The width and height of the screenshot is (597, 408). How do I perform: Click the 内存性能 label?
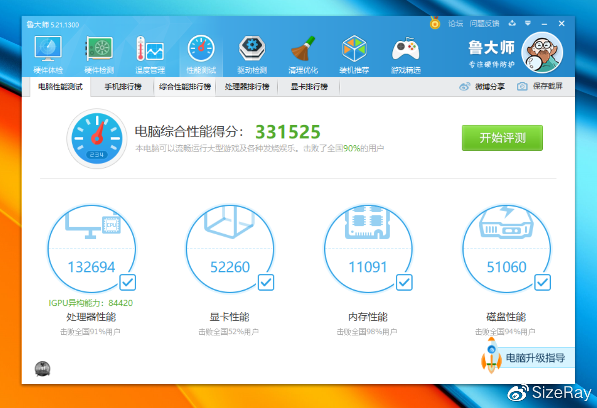pyautogui.click(x=368, y=317)
